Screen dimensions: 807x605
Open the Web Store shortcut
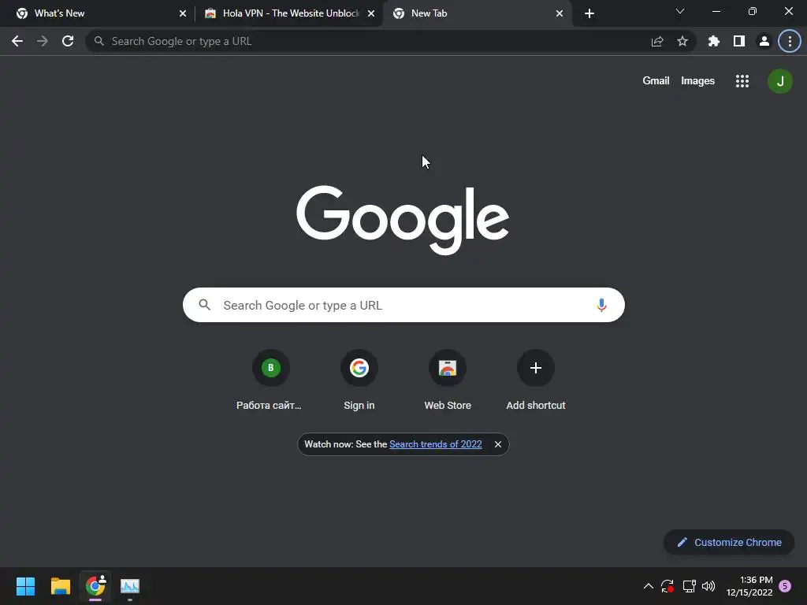pyautogui.click(x=448, y=380)
